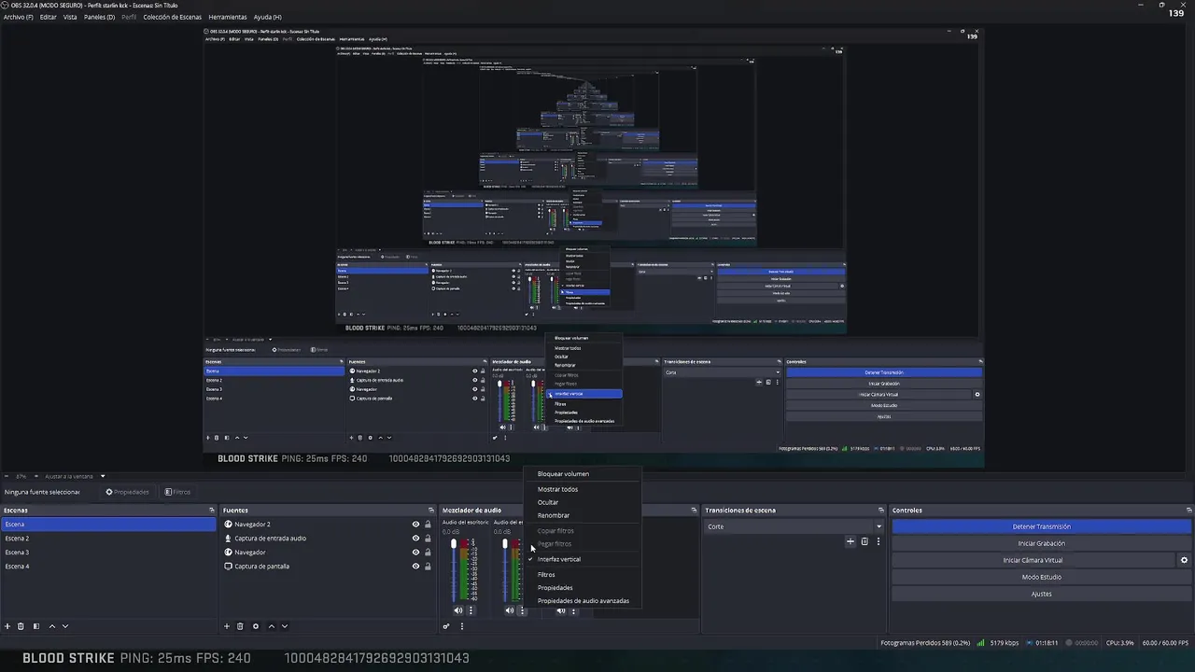
Task: Add a scene transition with the plus icon
Action: tap(850, 541)
